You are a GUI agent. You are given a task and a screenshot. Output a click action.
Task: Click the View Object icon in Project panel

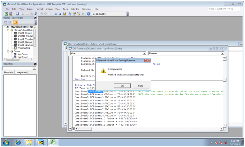(x=10, y=22)
